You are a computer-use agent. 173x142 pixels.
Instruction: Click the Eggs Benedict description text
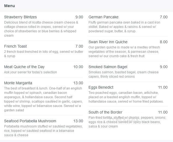[126, 97]
